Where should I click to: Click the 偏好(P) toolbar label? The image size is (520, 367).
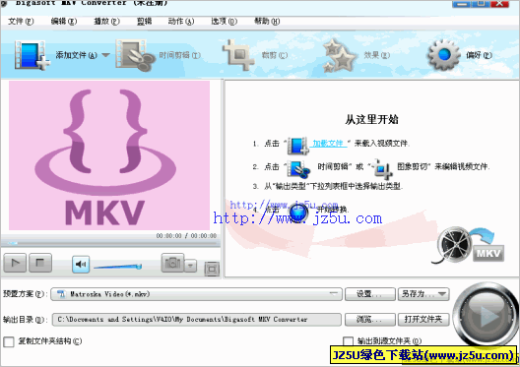[x=479, y=55]
